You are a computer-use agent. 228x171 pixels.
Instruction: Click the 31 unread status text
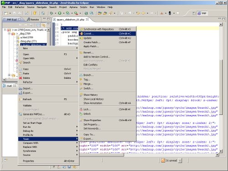171,161
